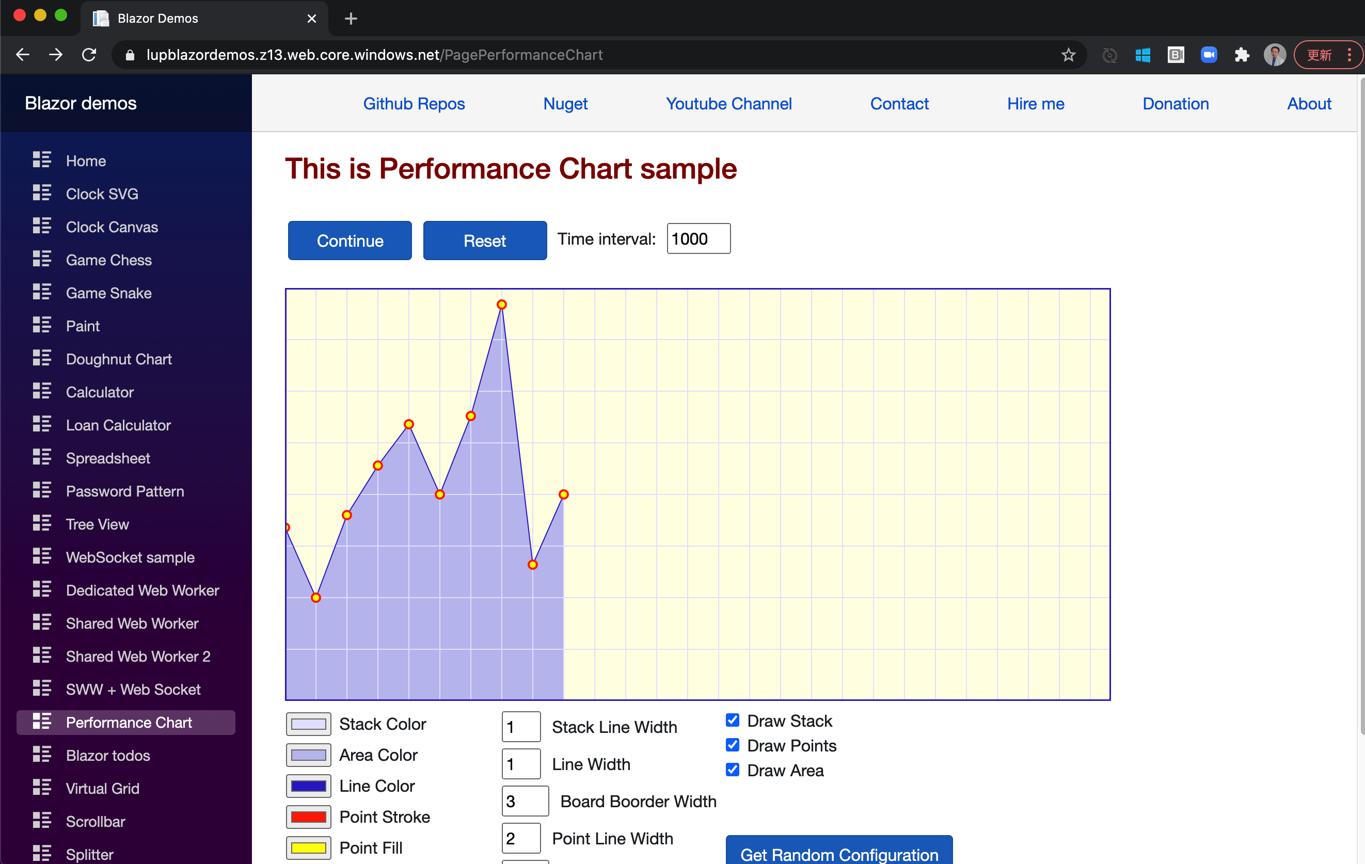
Task: Click the Get Random Configuration button
Action: tap(839, 853)
